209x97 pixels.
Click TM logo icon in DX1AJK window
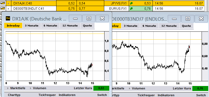8,18
